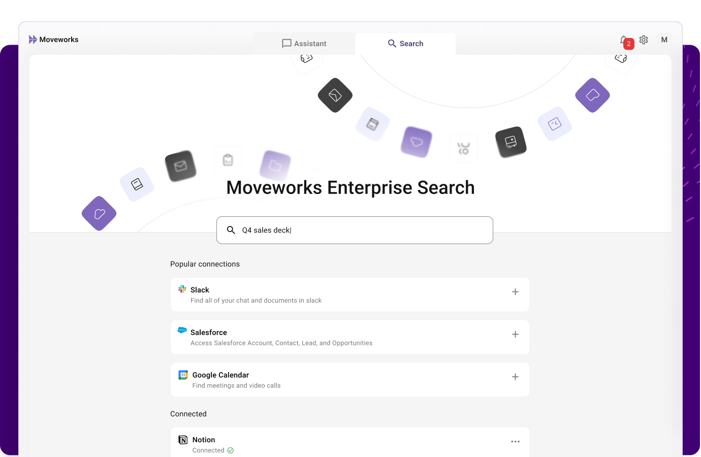Click the chat bubble icon beside Assistant
Viewport: 701px width, 457px height.
pyautogui.click(x=287, y=43)
